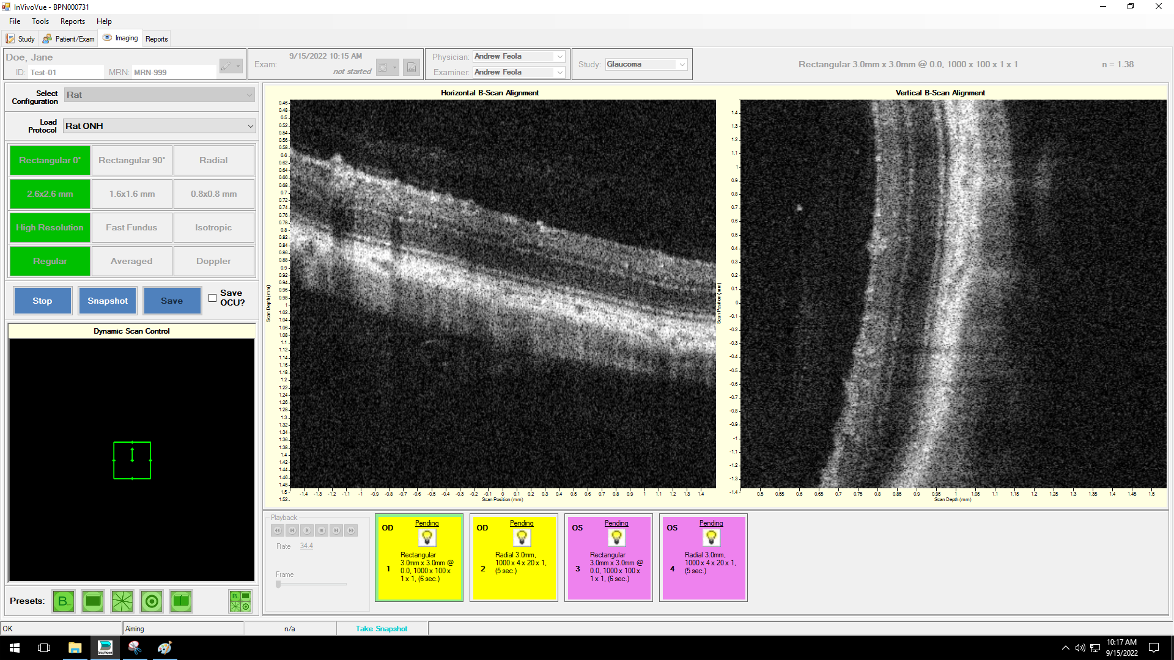Select the rectangular volume preset icon
Viewport: 1174px width, 660px height.
[x=93, y=601]
